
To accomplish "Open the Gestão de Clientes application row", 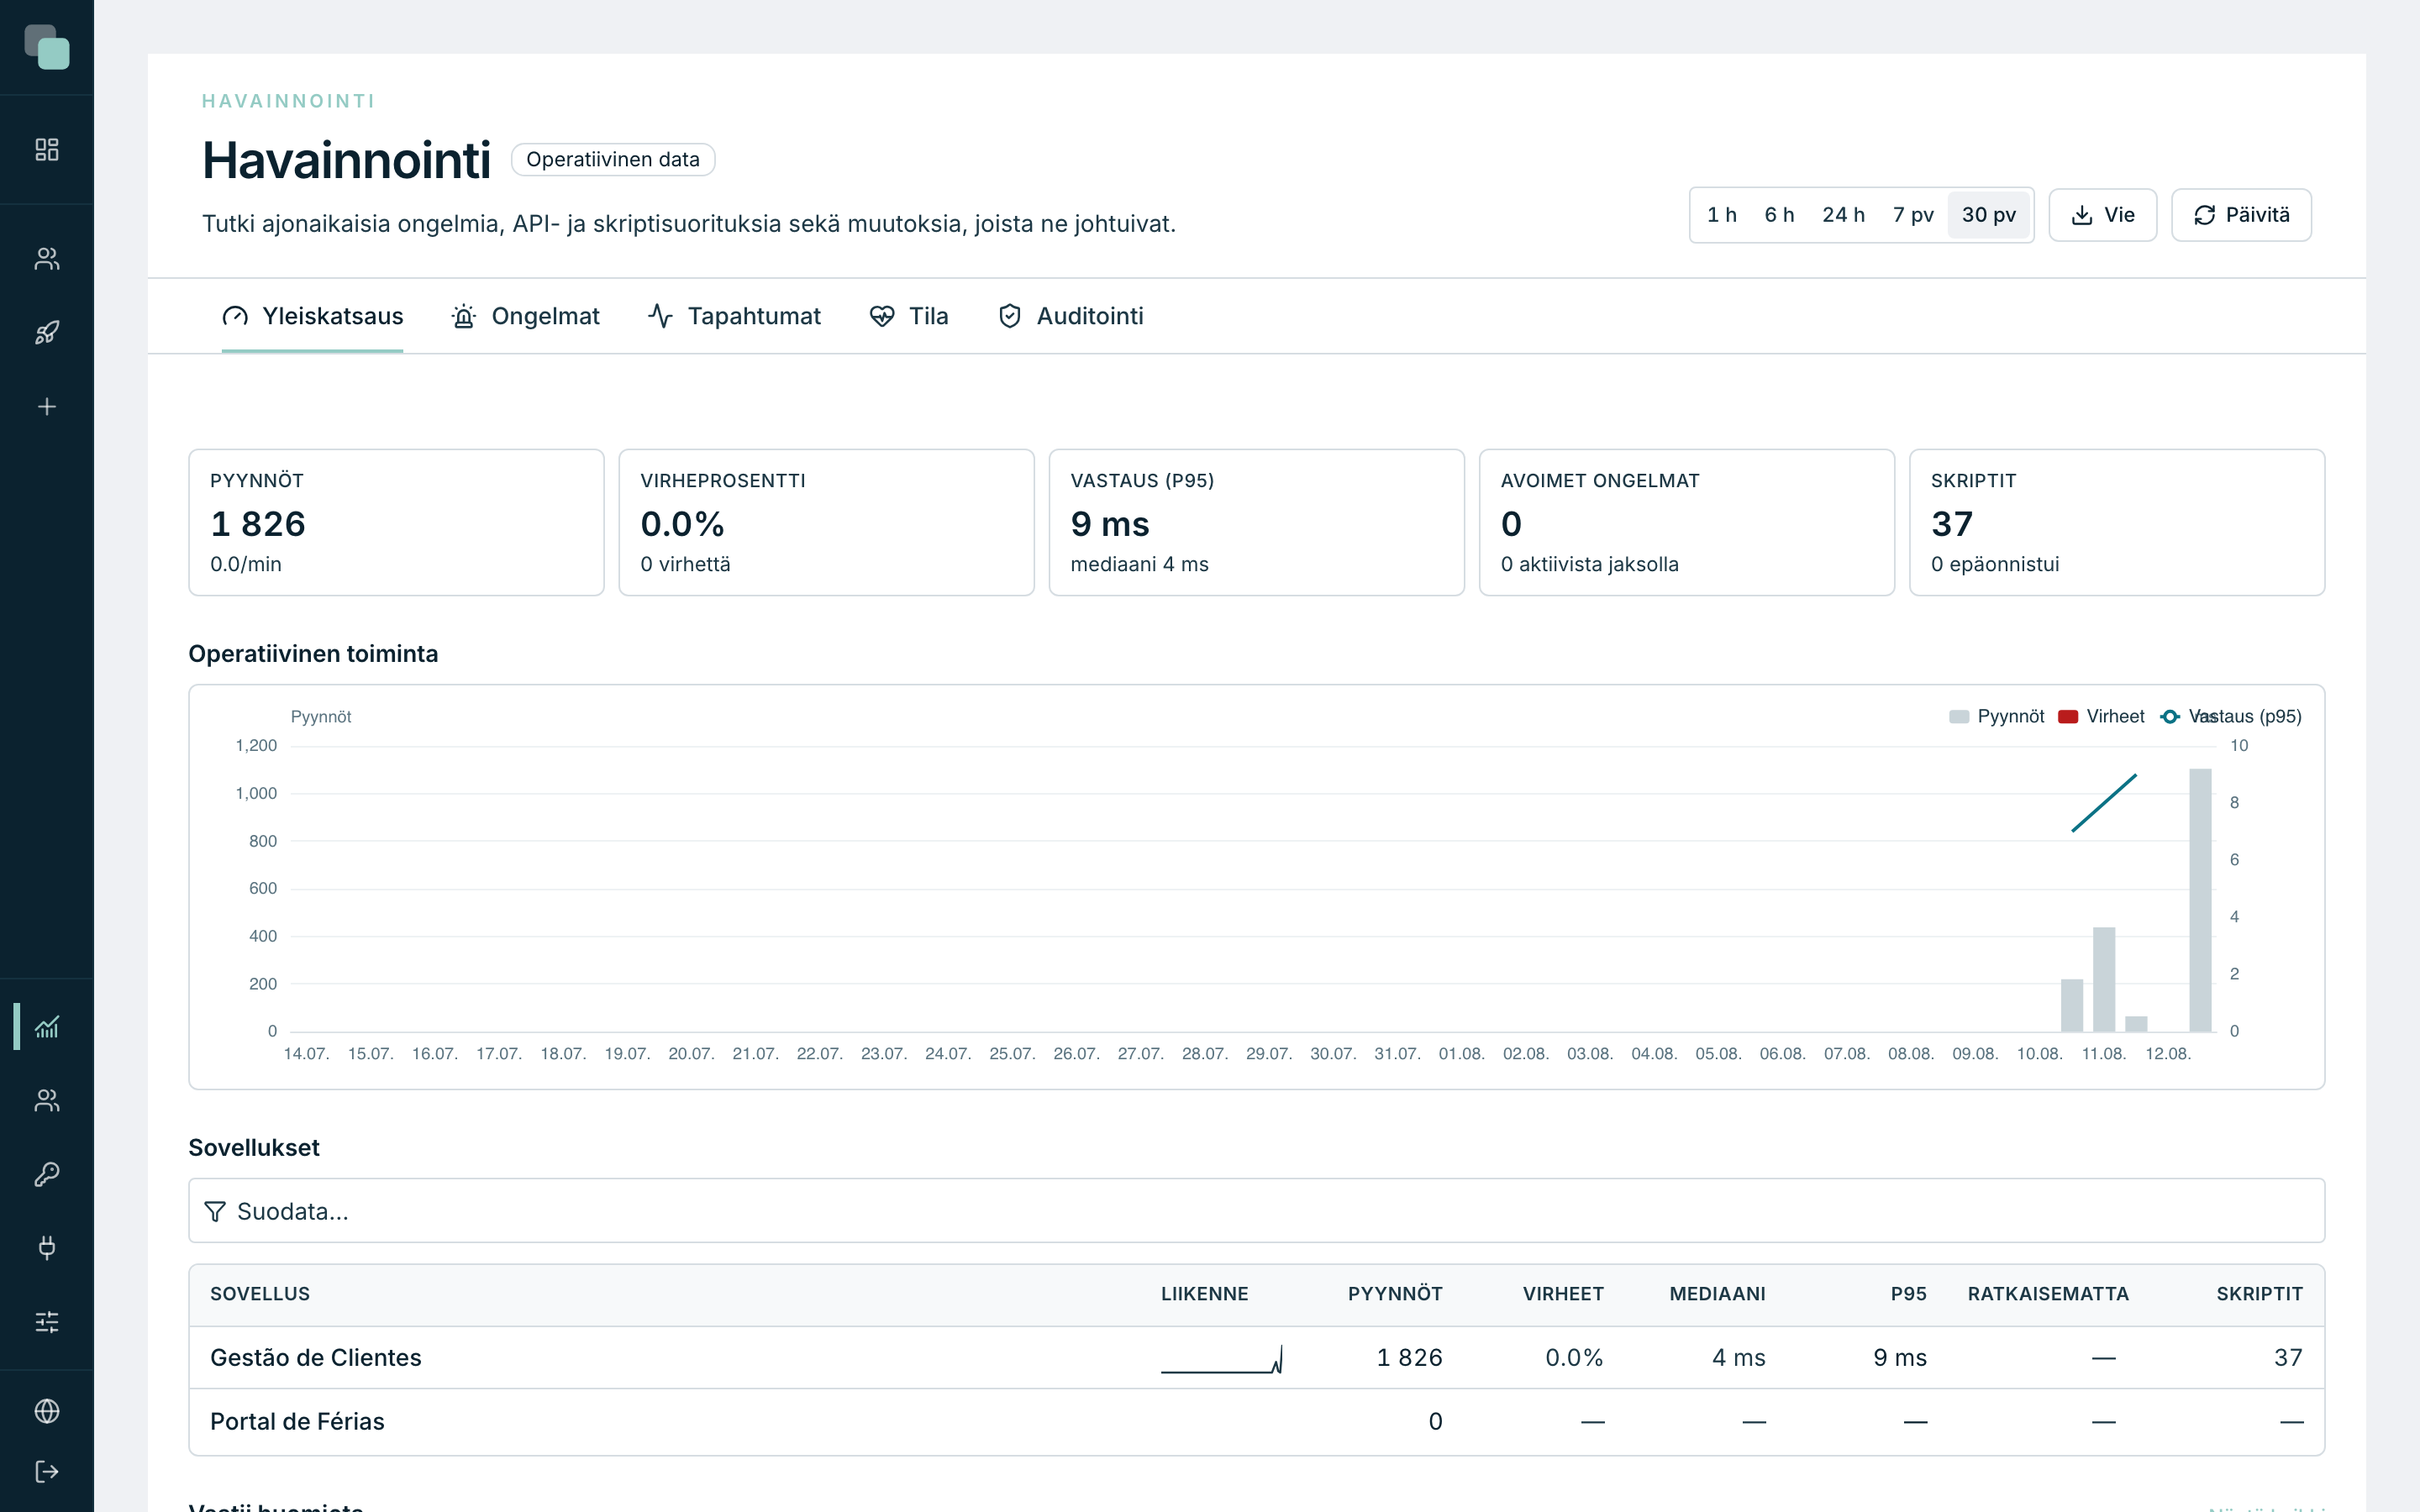I will tap(1256, 1358).
